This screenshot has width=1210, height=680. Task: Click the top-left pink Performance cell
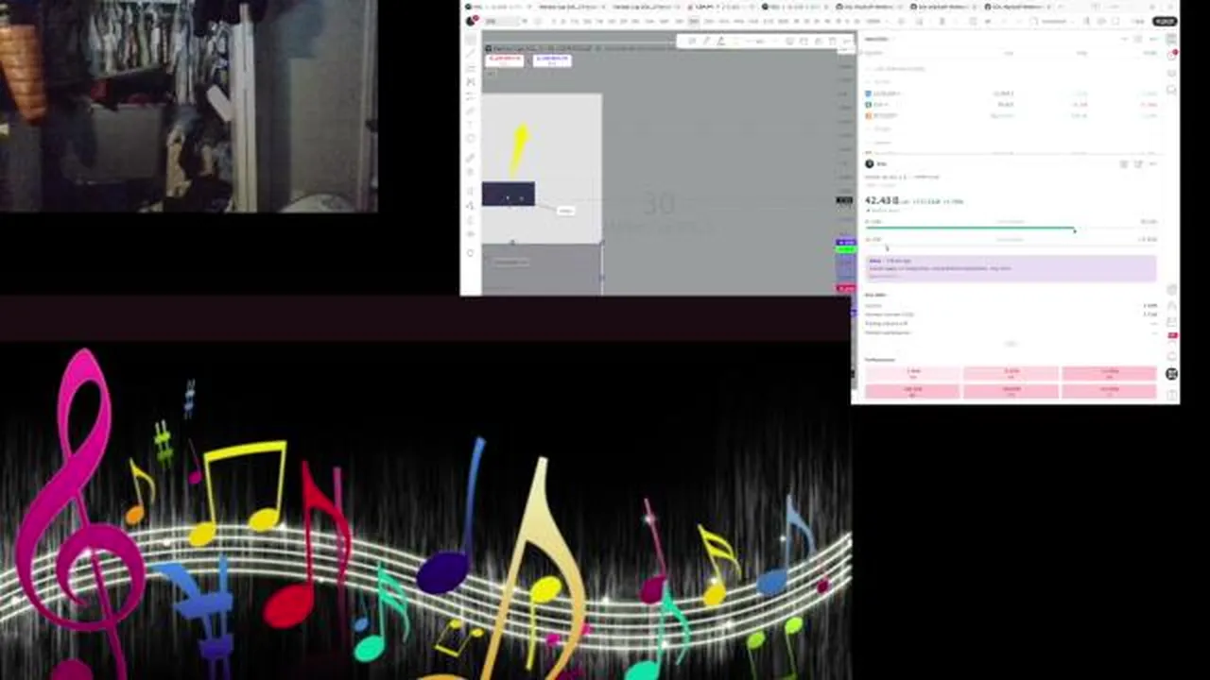[x=913, y=373]
